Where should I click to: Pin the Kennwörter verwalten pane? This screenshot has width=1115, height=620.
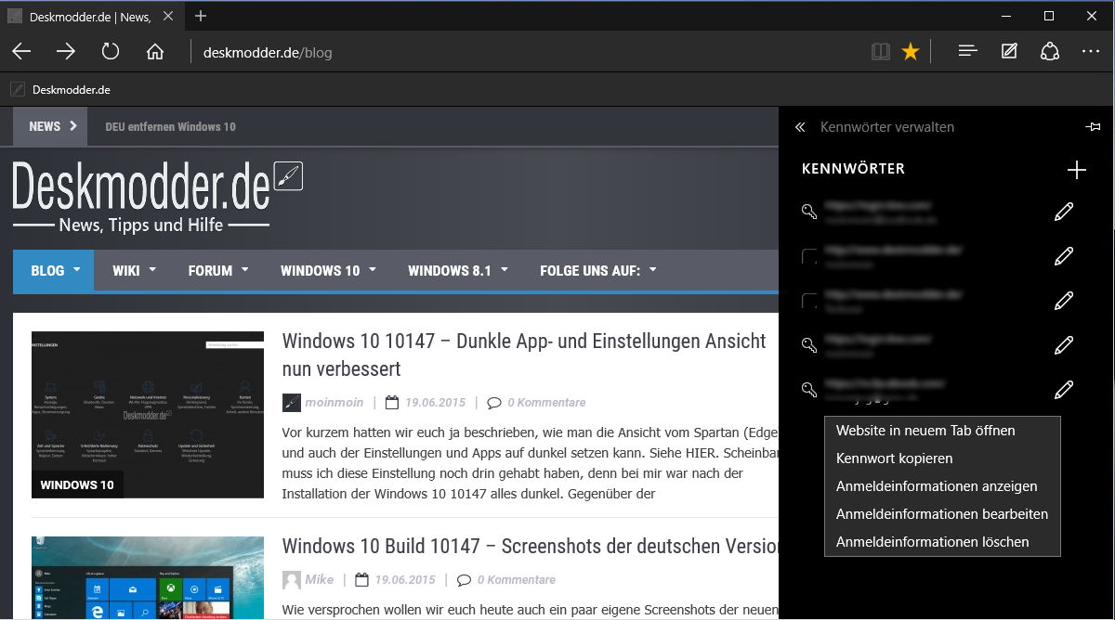[1093, 127]
